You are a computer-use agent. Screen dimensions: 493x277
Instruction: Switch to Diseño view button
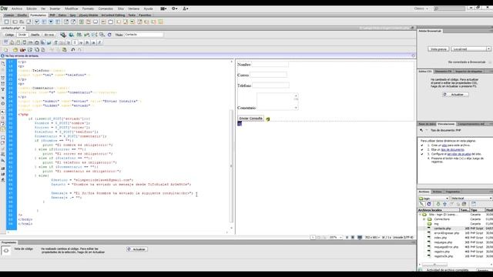35,35
